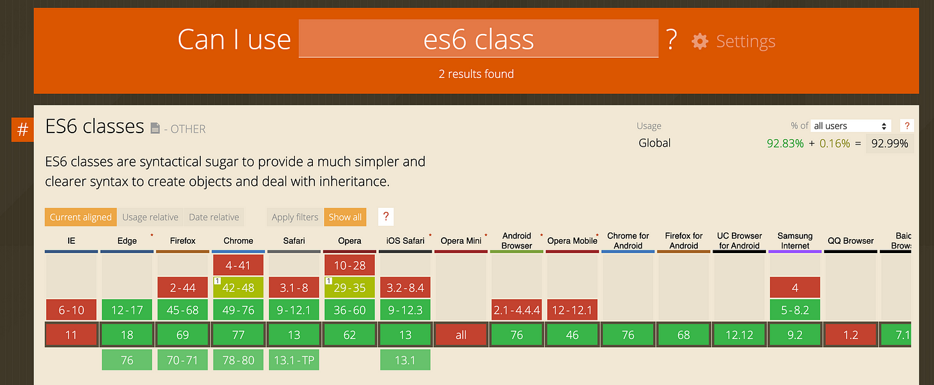
Task: Click the note 1 marker on Chrome 42-48
Action: (x=217, y=281)
